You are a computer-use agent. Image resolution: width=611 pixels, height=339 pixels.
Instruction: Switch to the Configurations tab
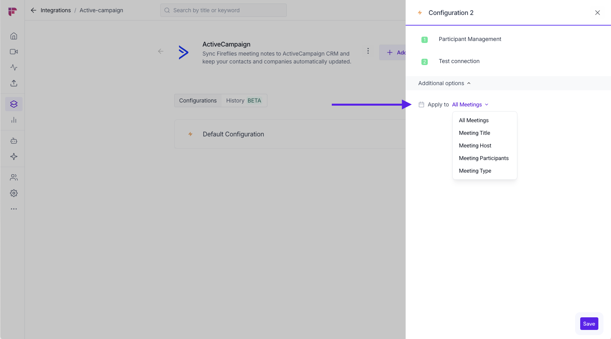click(x=198, y=101)
